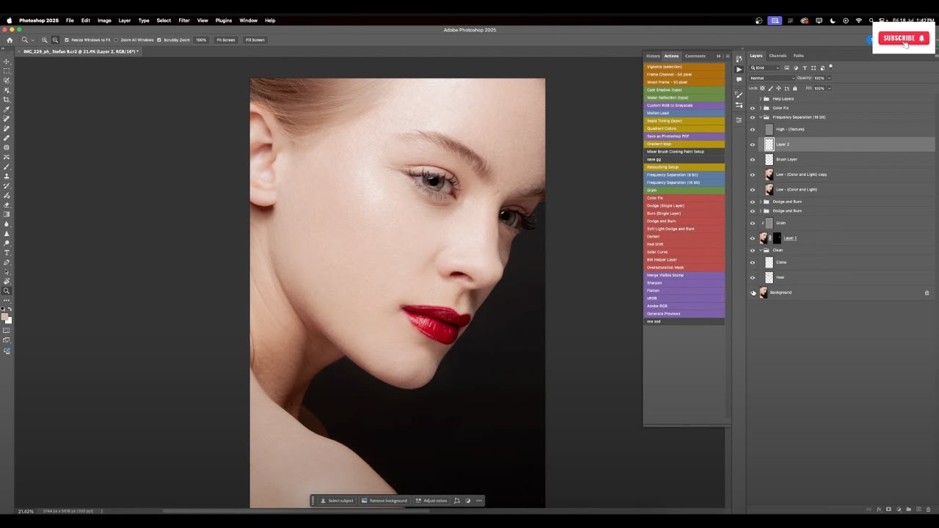Switch to the Paths tab
Viewport: 939px width, 528px height.
pyautogui.click(x=798, y=56)
